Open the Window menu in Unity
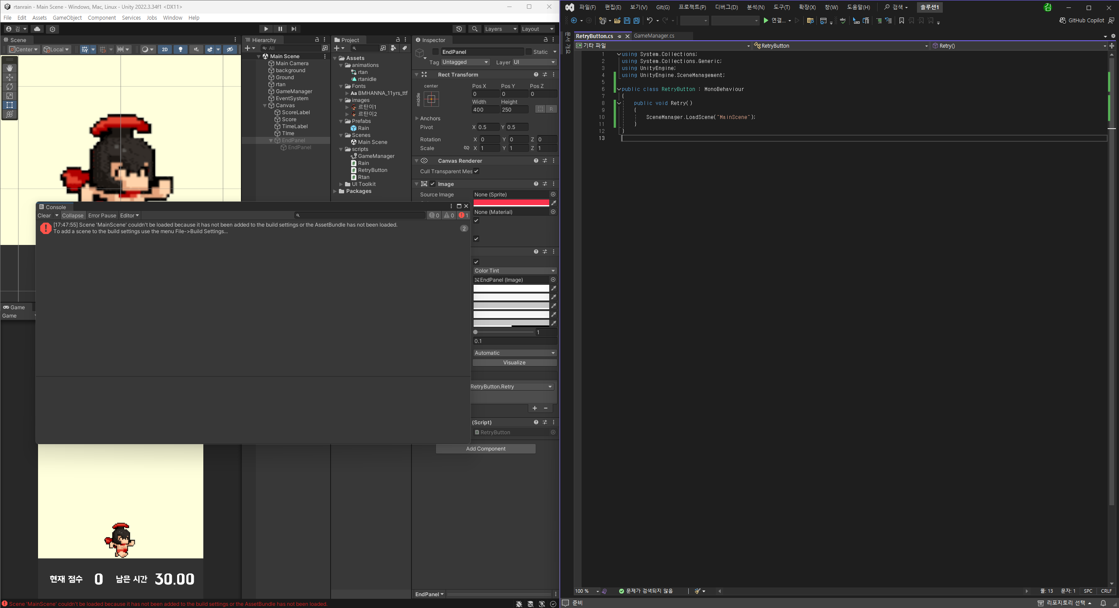 173,17
